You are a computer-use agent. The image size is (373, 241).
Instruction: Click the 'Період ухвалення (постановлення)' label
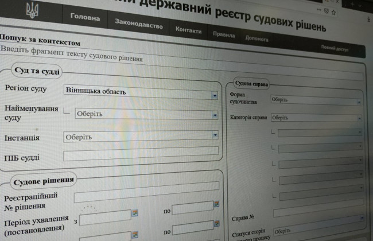tap(36, 226)
